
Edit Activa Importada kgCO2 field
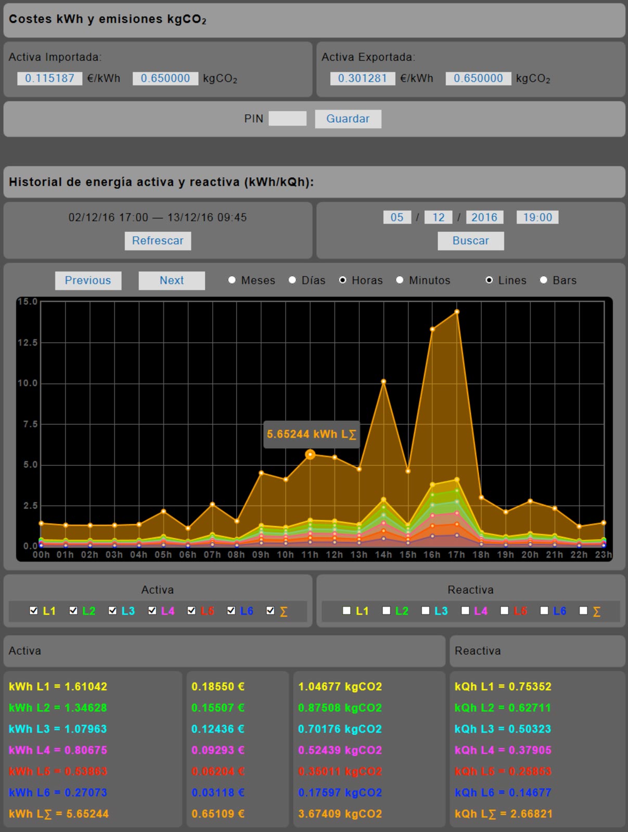165,79
